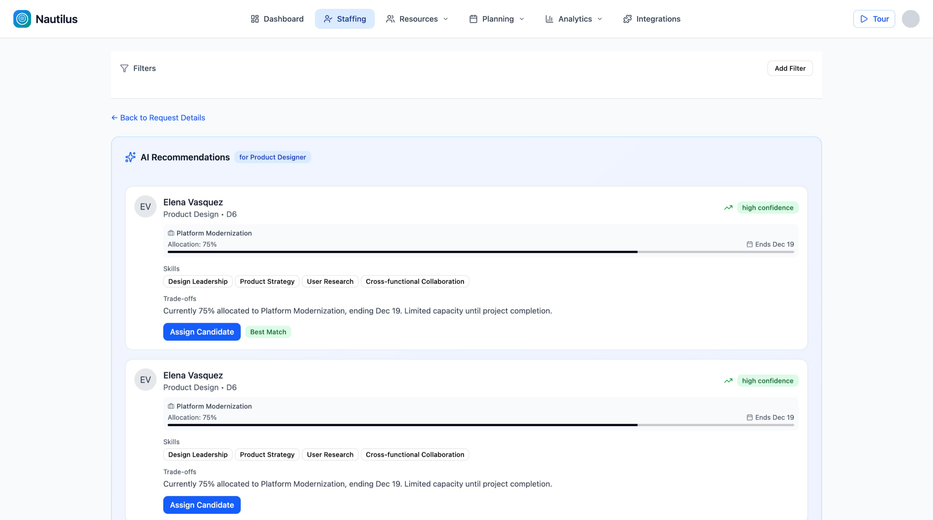The height and width of the screenshot is (520, 933).
Task: Click the user avatar in the top right
Action: pyautogui.click(x=911, y=19)
